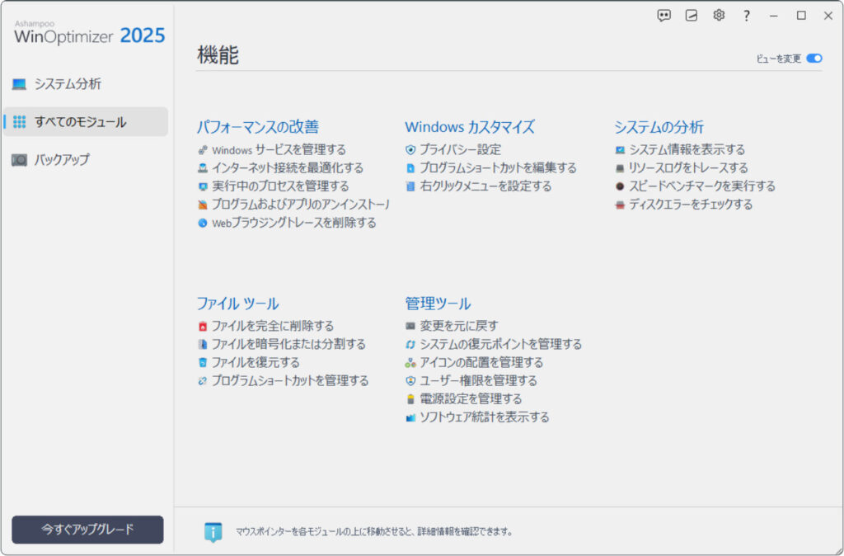Click the skin/theme icon in title bar
The width and height of the screenshot is (844, 556).
click(x=692, y=16)
